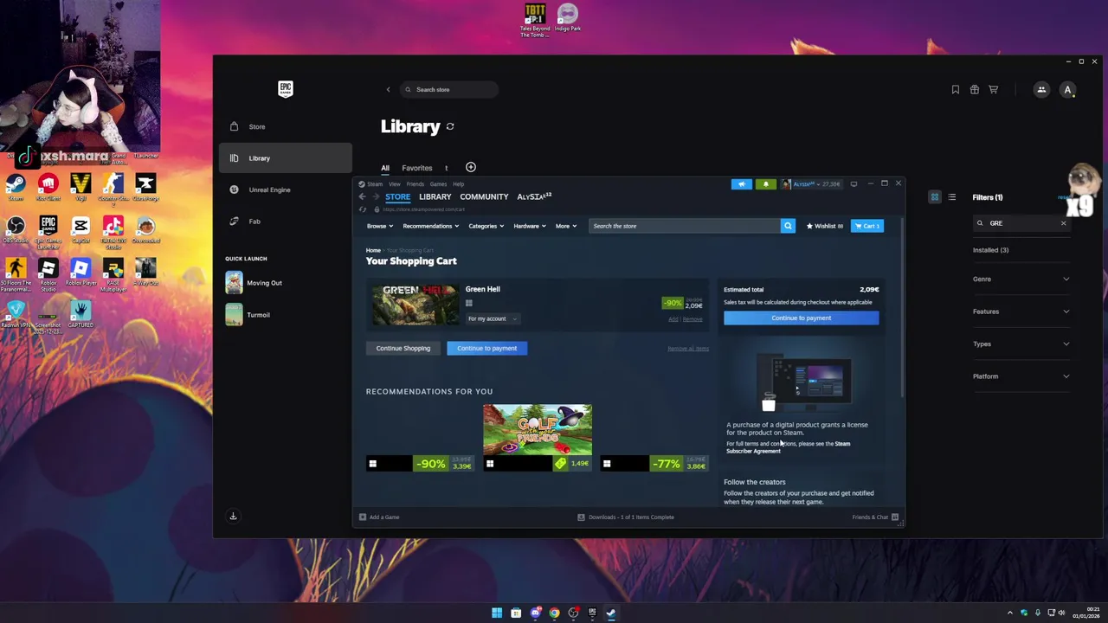The width and height of the screenshot is (1108, 623).
Task: Switch Epic library to grid view
Action: point(935,197)
